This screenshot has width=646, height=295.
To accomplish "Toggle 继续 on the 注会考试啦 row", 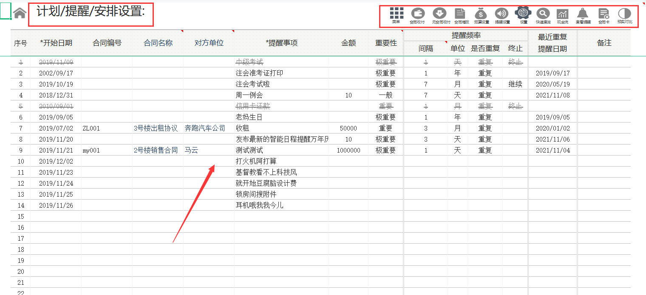I will 515,84.
